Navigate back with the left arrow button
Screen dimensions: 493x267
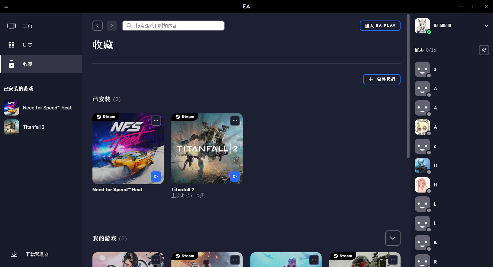click(x=98, y=26)
